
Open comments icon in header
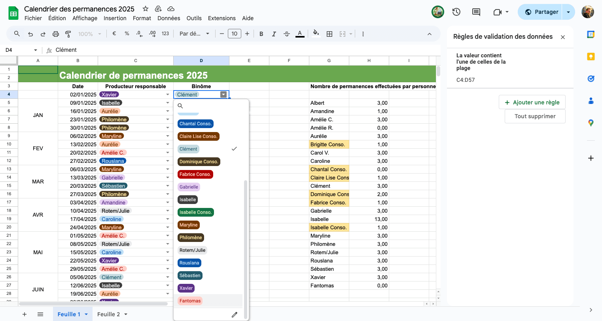(476, 12)
